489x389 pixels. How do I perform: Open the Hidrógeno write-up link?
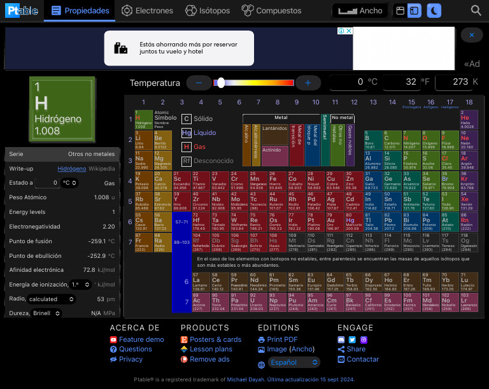(72, 169)
